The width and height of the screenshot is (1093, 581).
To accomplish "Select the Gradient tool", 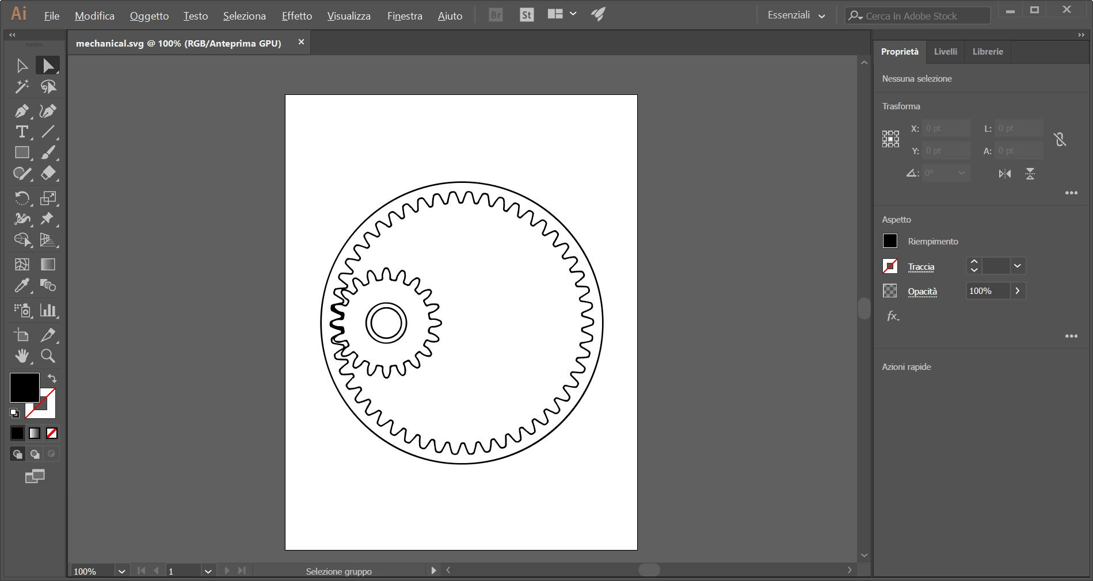I will point(48,265).
